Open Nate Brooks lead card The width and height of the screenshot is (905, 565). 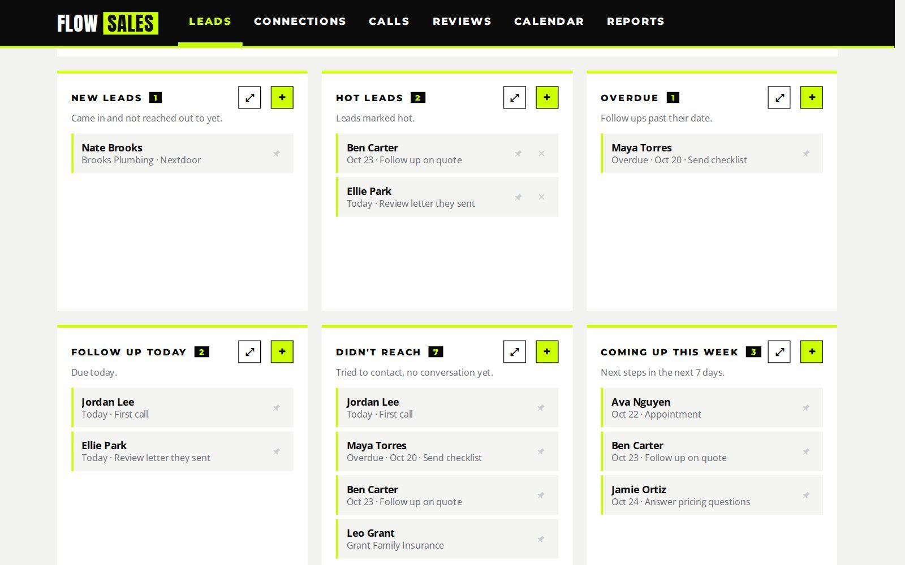point(182,153)
